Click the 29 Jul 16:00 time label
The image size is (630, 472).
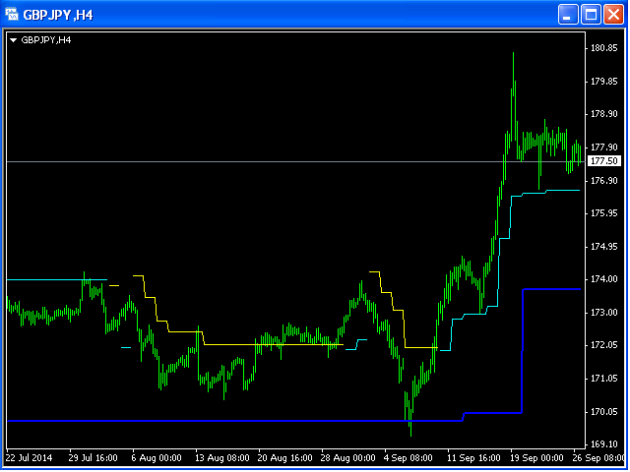pyautogui.click(x=93, y=458)
